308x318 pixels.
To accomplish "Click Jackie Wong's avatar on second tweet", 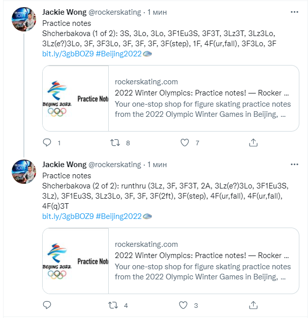I will 23,173.
